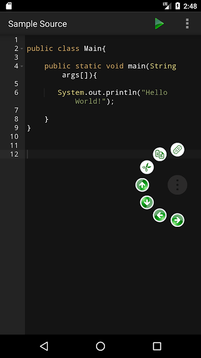Place cursor in empty line 12
This screenshot has height=358, width=201.
click(x=113, y=154)
